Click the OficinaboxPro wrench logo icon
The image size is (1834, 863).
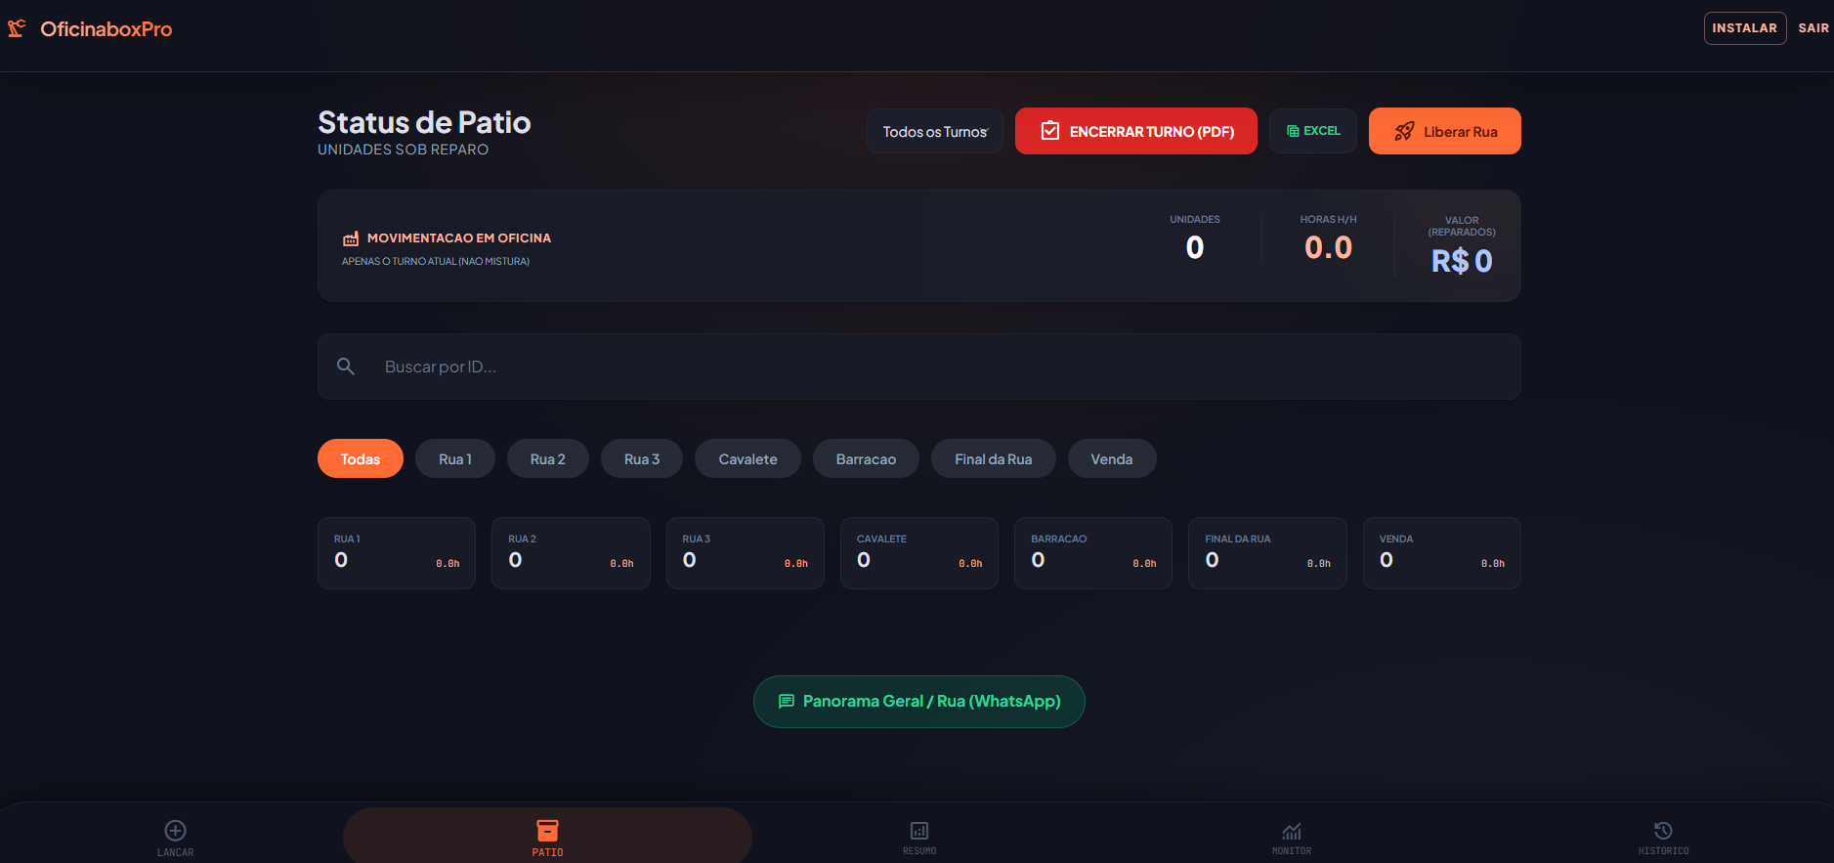tap(17, 28)
